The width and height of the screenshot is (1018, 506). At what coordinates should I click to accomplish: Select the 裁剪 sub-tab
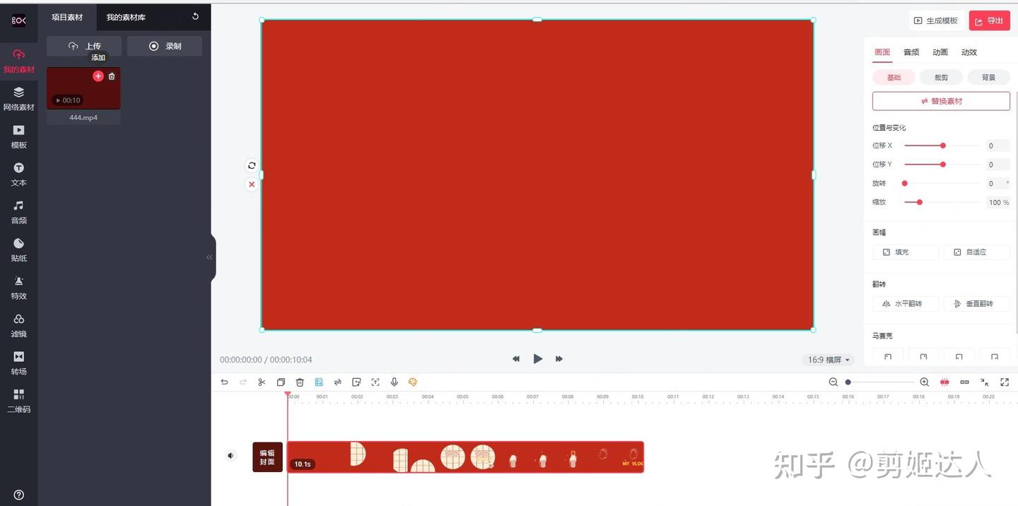click(941, 78)
